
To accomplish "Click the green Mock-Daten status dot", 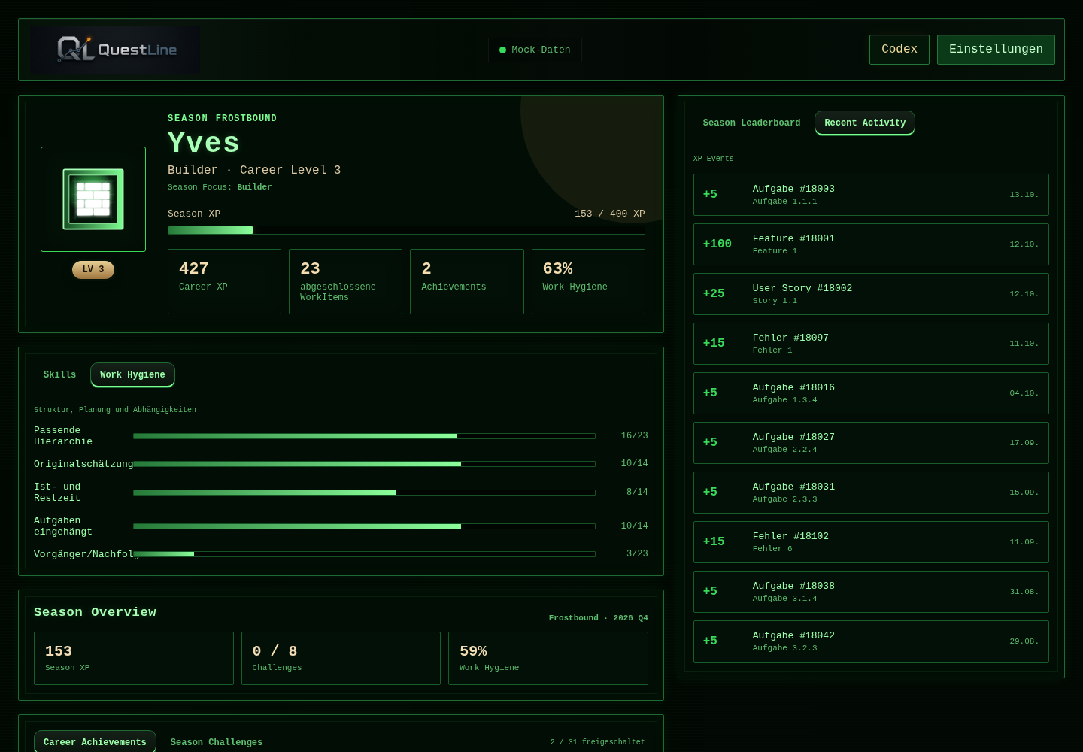I will coord(502,50).
